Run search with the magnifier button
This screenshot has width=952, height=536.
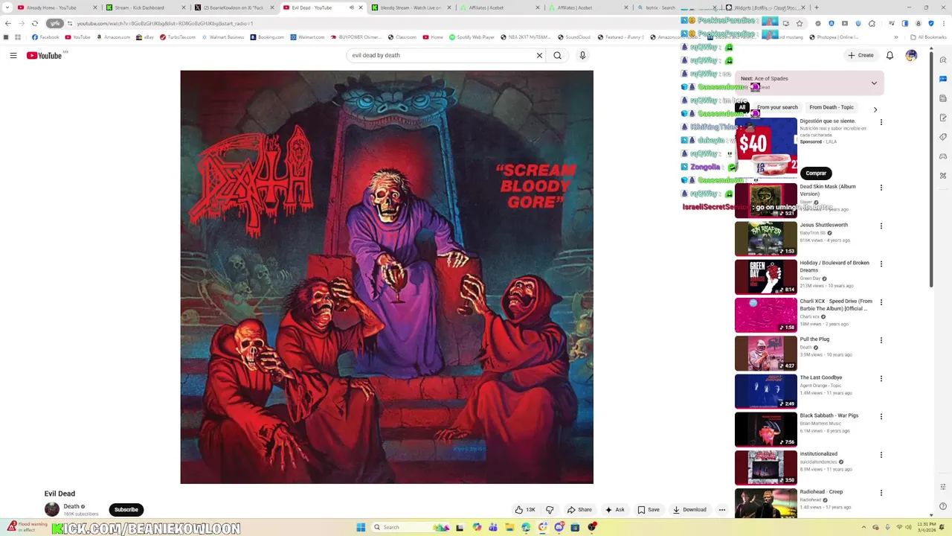(x=557, y=55)
